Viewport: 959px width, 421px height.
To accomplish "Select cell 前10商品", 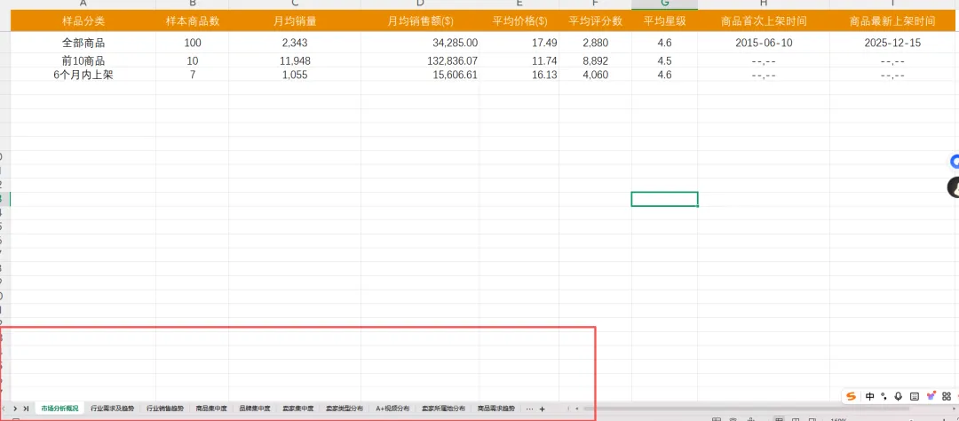I will tap(83, 60).
